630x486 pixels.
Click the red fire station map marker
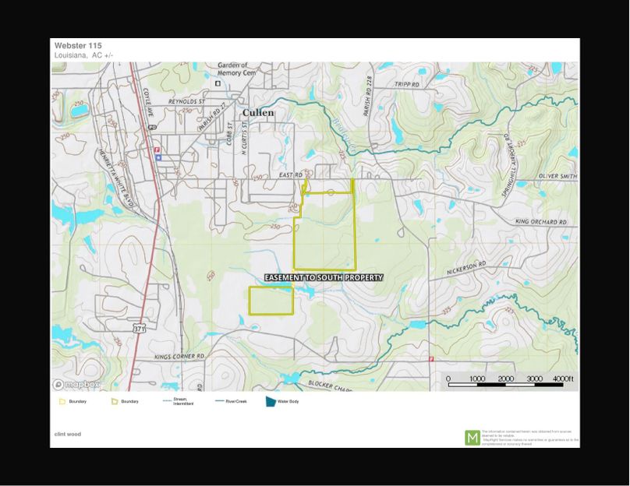(x=158, y=149)
